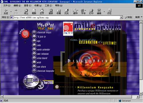Screen dimensions: 143x103
Task: Click the red spiral HOME button
Action: (x=25, y=34)
